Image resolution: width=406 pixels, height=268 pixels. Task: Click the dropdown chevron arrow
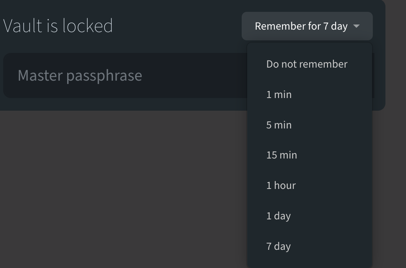tap(357, 26)
